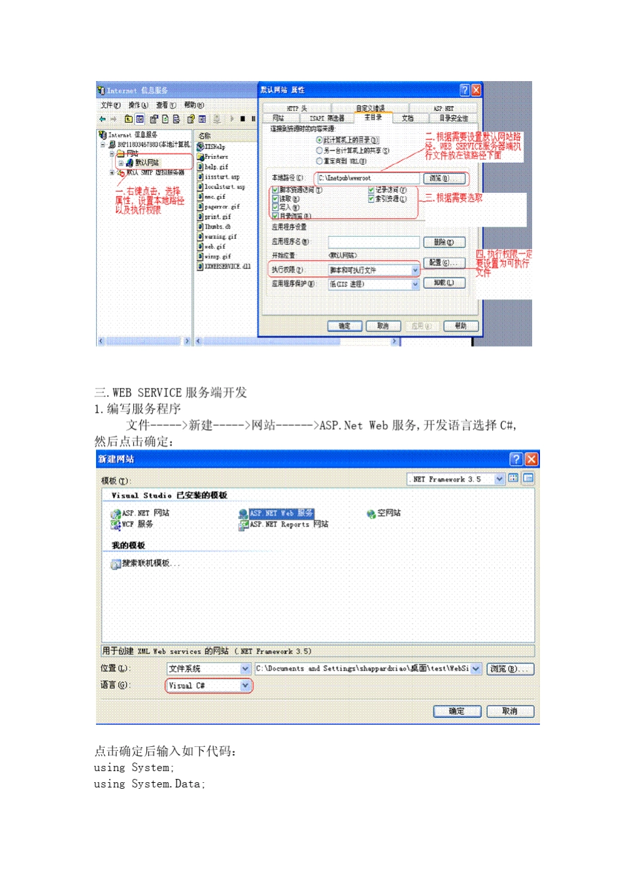Click horizontal scrollbar under IIS tree pane
This screenshot has width=621, height=879.
click(144, 341)
